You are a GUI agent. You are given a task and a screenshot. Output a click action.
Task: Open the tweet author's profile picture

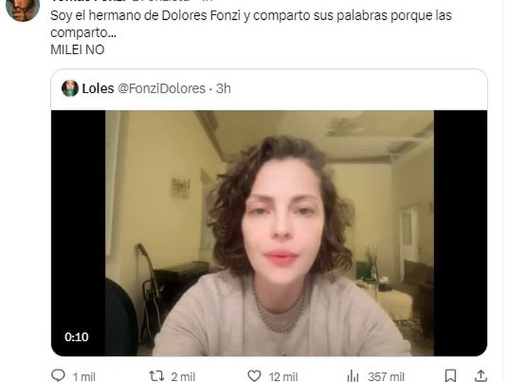tap(22, 9)
